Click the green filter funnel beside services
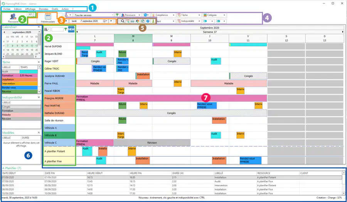347x202 pixels. coord(117,15)
